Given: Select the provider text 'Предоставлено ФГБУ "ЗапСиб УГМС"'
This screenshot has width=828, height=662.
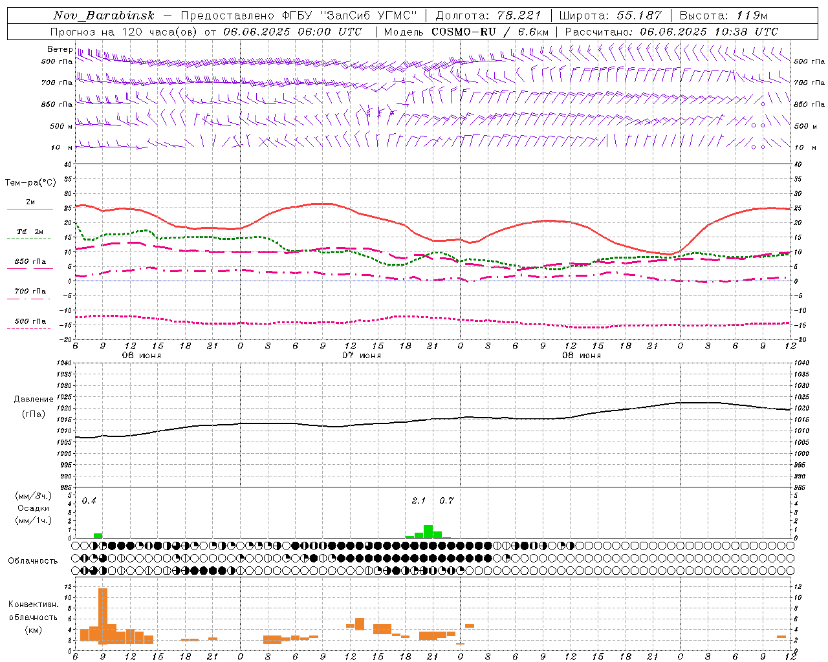Looking at the screenshot, I should pyautogui.click(x=299, y=16).
